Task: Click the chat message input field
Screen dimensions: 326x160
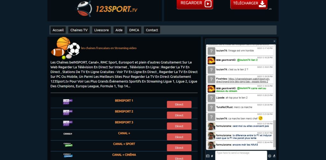Action: pyautogui.click(x=241, y=156)
